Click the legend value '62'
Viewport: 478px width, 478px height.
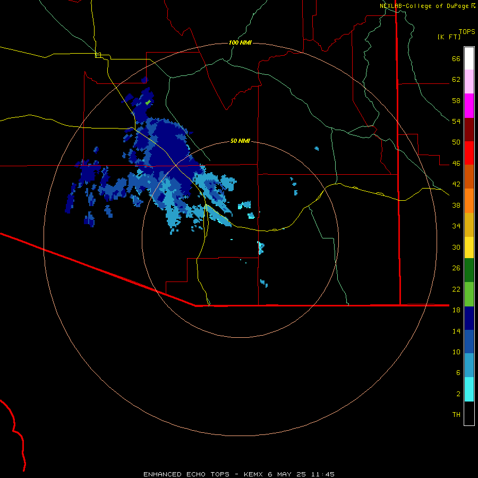coord(456,80)
